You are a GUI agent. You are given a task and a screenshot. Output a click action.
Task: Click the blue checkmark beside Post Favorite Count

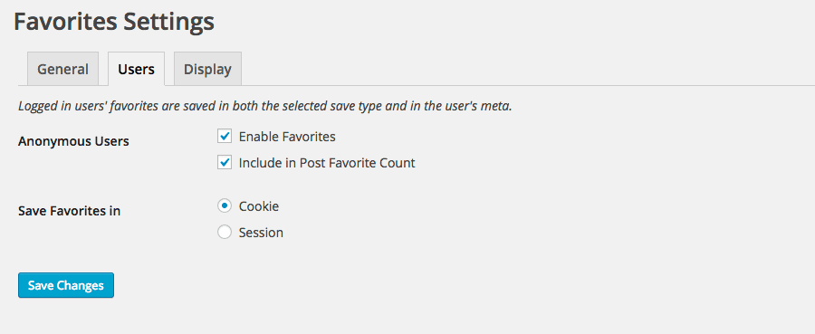pyautogui.click(x=225, y=163)
